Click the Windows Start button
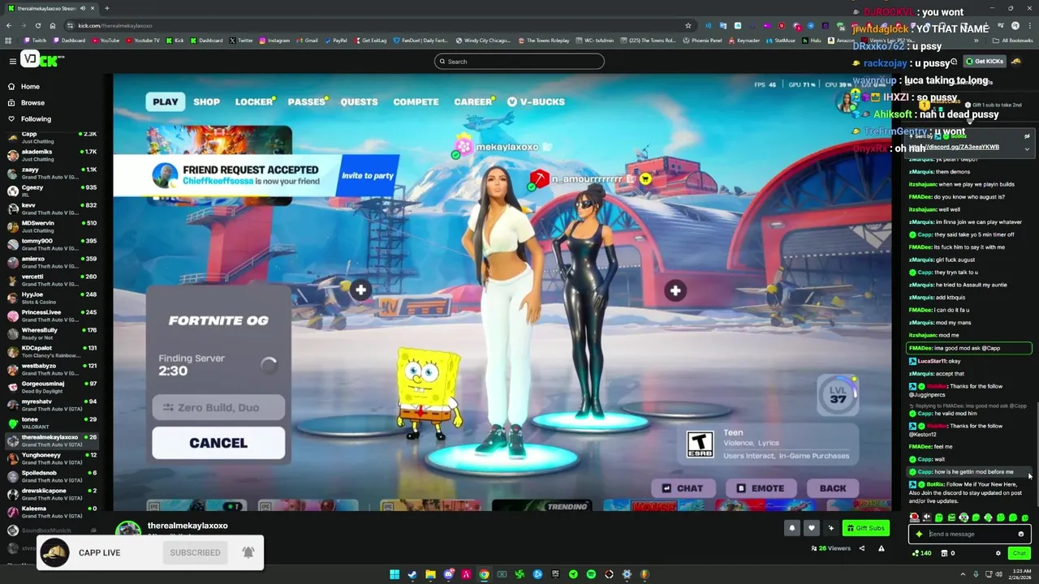Image resolution: width=1039 pixels, height=584 pixels. click(x=394, y=574)
